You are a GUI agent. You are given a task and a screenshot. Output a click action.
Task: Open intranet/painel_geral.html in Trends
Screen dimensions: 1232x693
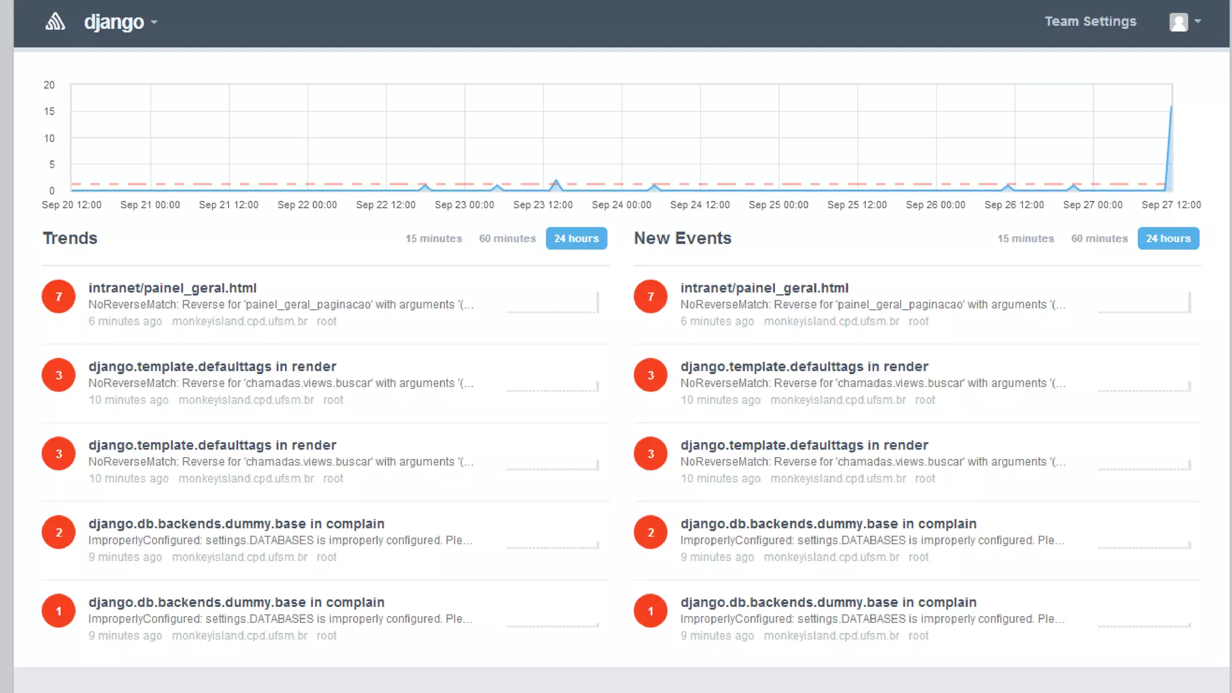click(x=172, y=288)
